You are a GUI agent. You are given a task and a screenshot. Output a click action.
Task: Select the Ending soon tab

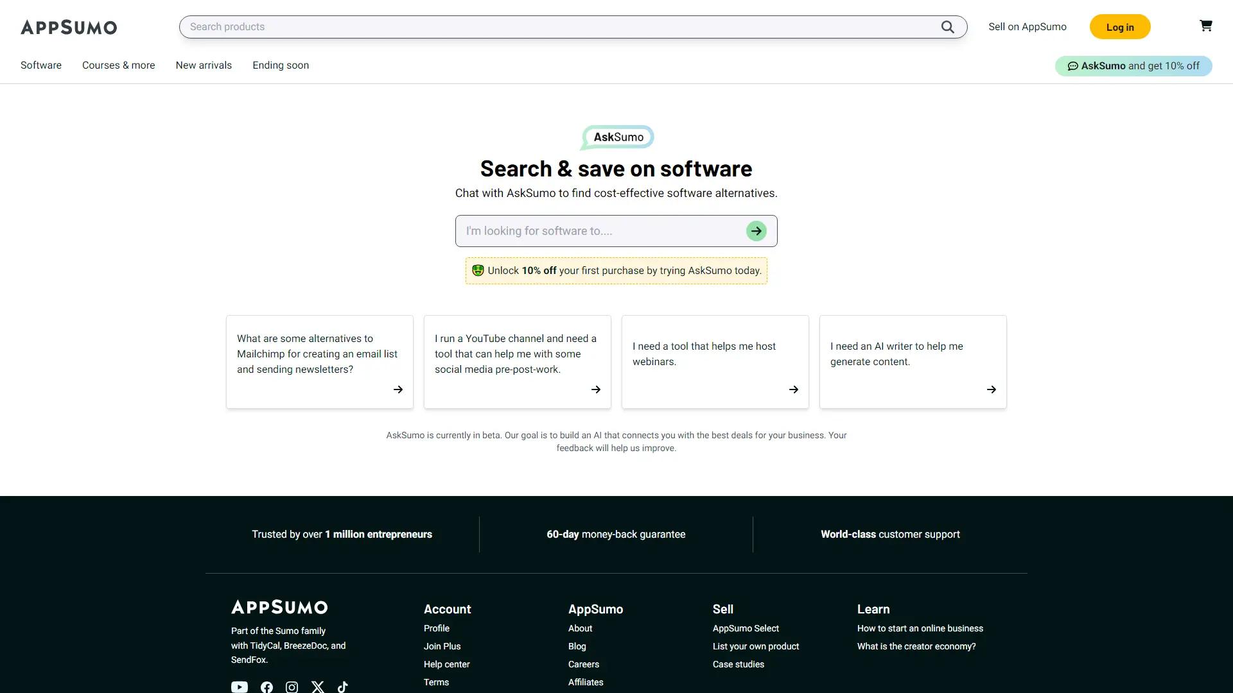[280, 65]
